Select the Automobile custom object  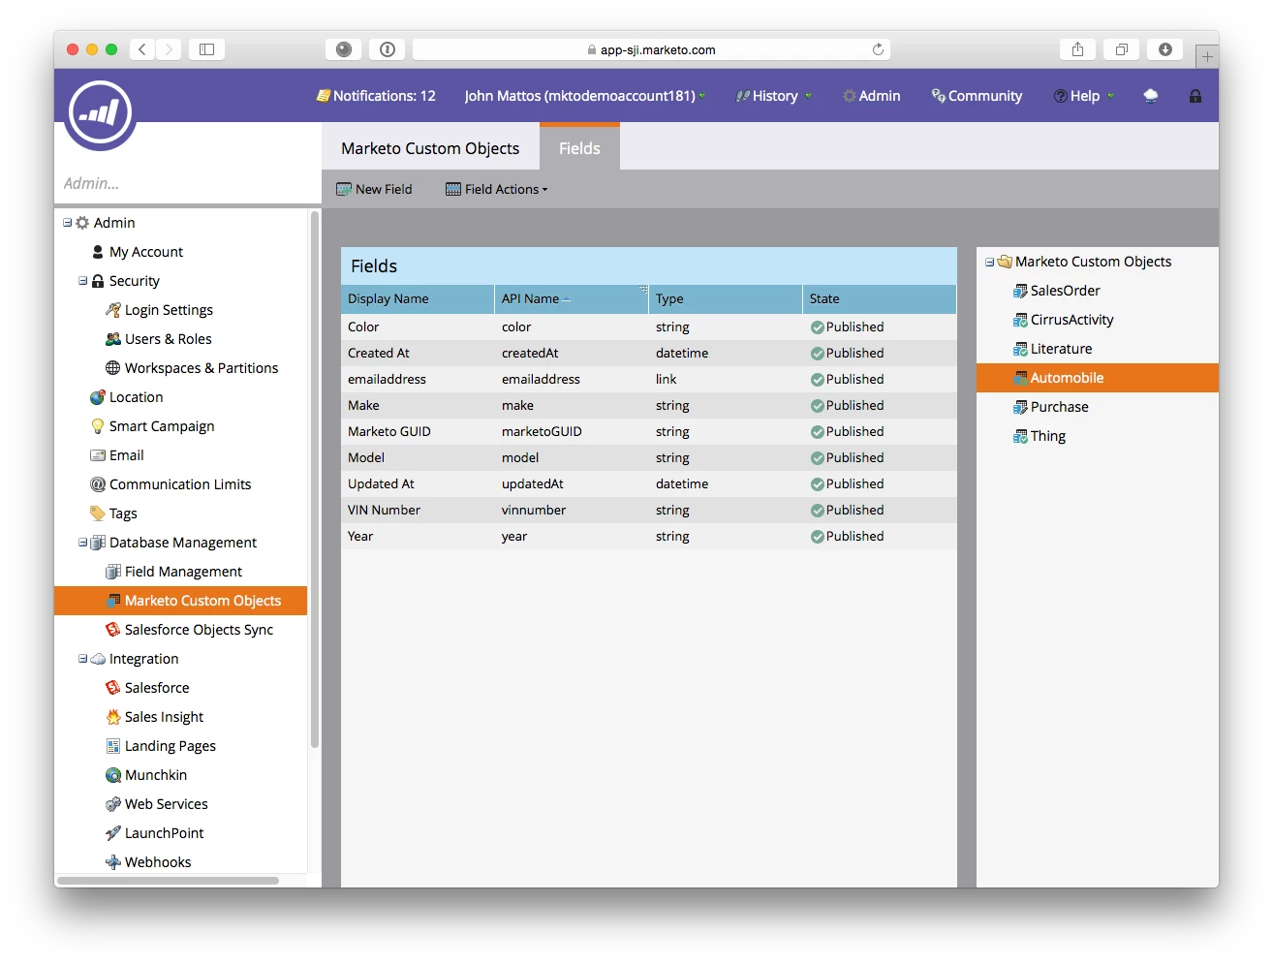click(1098, 378)
